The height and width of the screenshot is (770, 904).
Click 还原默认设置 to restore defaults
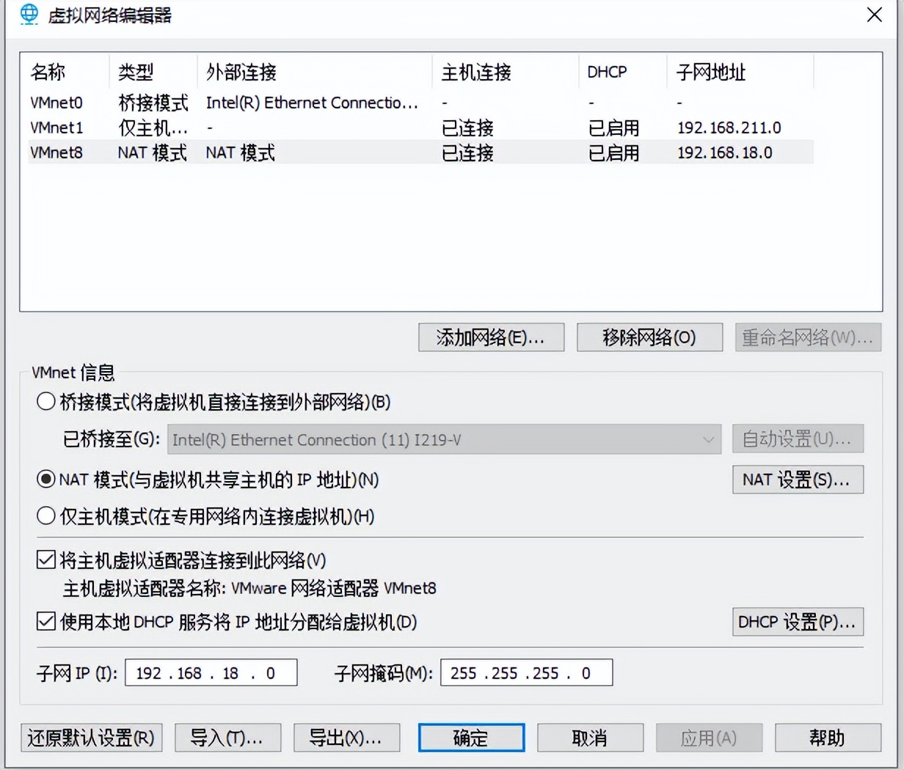90,738
